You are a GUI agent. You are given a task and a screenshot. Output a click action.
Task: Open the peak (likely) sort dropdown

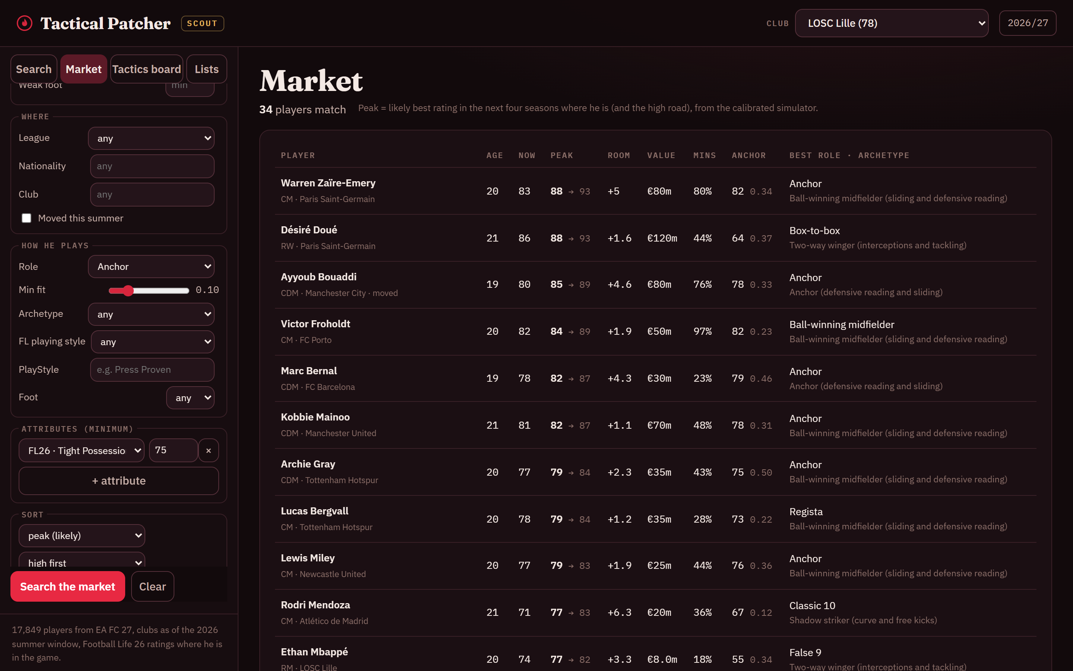pos(82,536)
